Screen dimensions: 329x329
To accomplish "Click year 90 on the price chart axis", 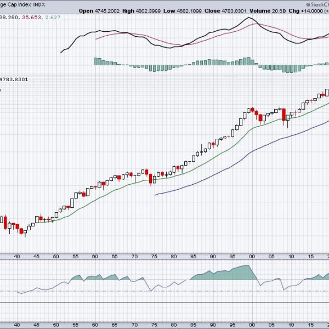I will click(213, 257).
